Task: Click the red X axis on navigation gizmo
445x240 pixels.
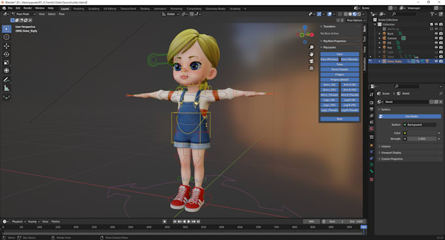Action: 311,35
